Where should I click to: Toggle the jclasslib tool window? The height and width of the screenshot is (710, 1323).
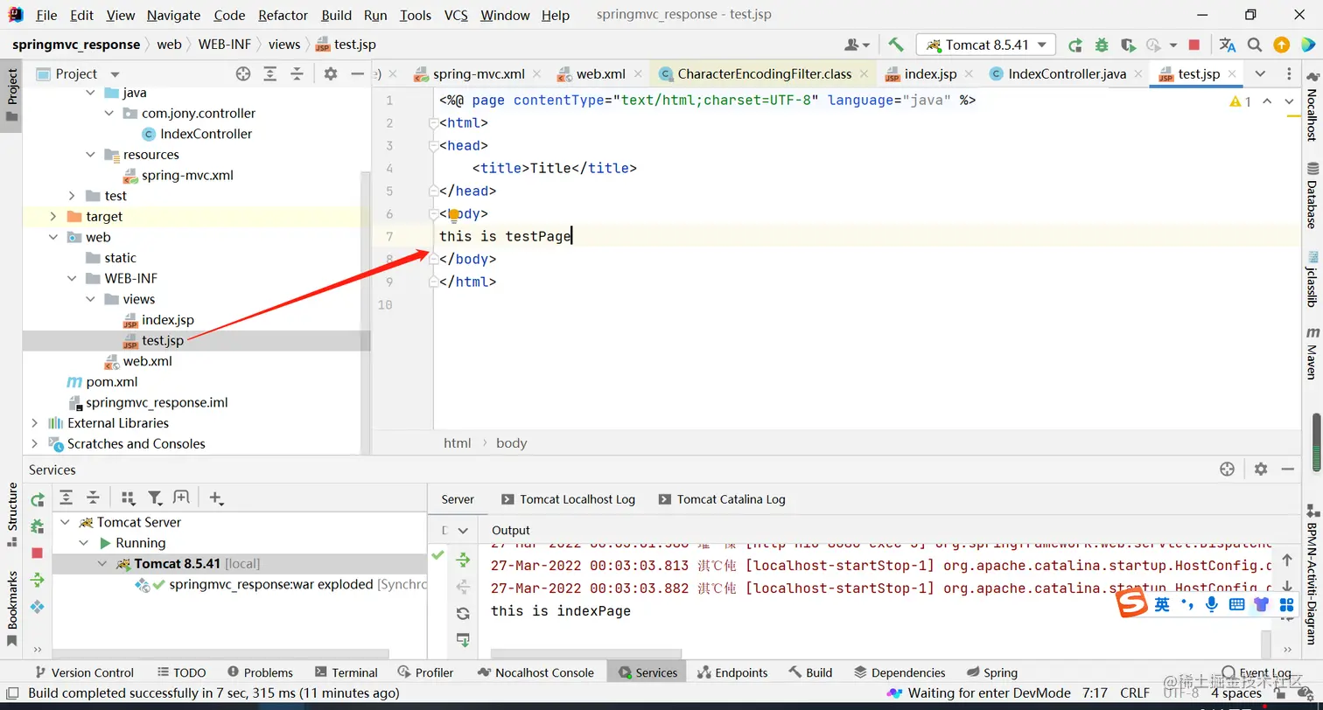[x=1312, y=278]
